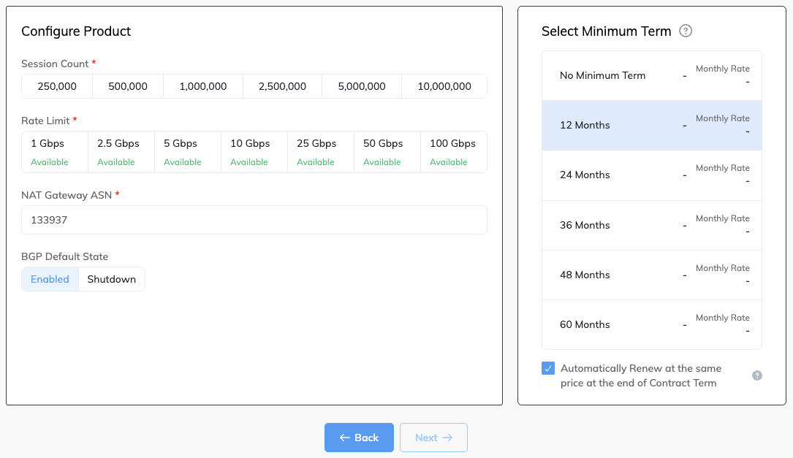Select 2,500,000 session count
Viewport: 793px width, 458px height.
click(282, 86)
